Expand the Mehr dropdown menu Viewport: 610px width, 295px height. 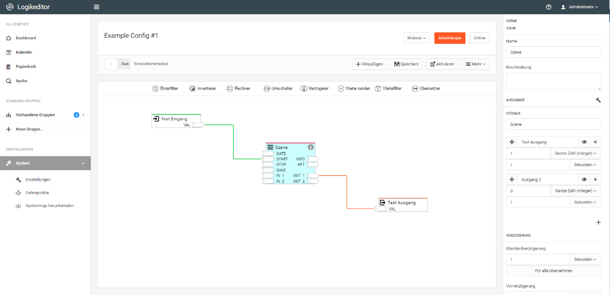click(x=475, y=64)
